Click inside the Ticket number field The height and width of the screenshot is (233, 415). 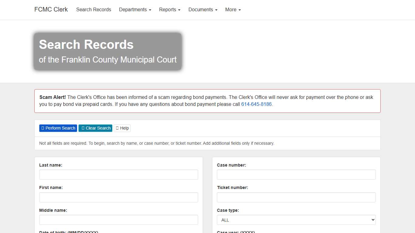296,197
